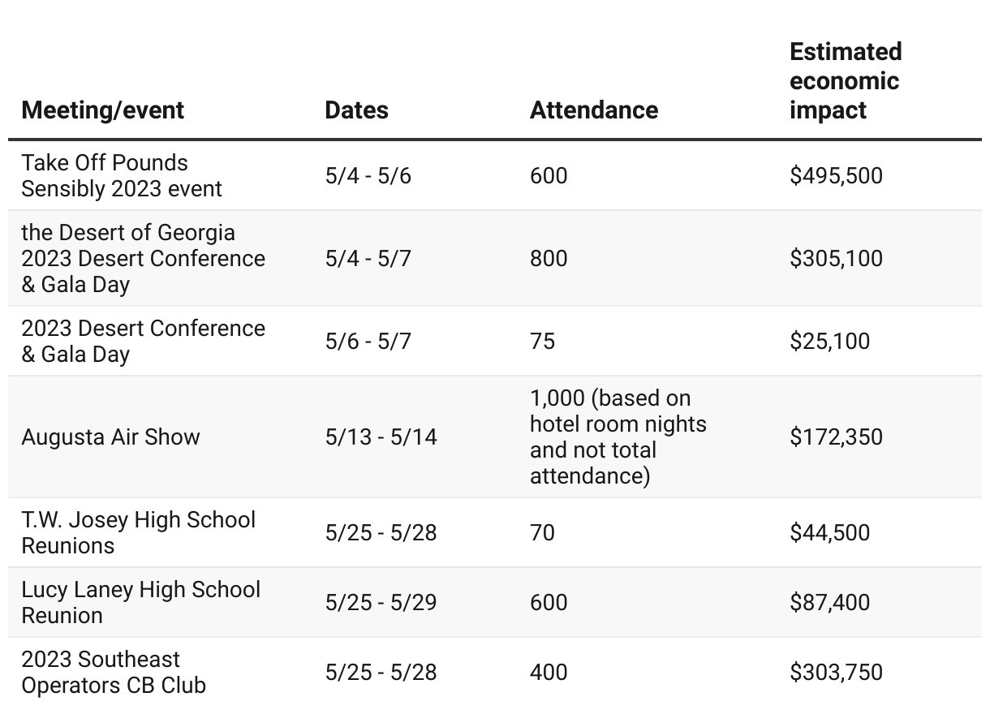Click T.W. Josey High School Reunions
Viewport: 990px width, 714px height.
pos(139,532)
